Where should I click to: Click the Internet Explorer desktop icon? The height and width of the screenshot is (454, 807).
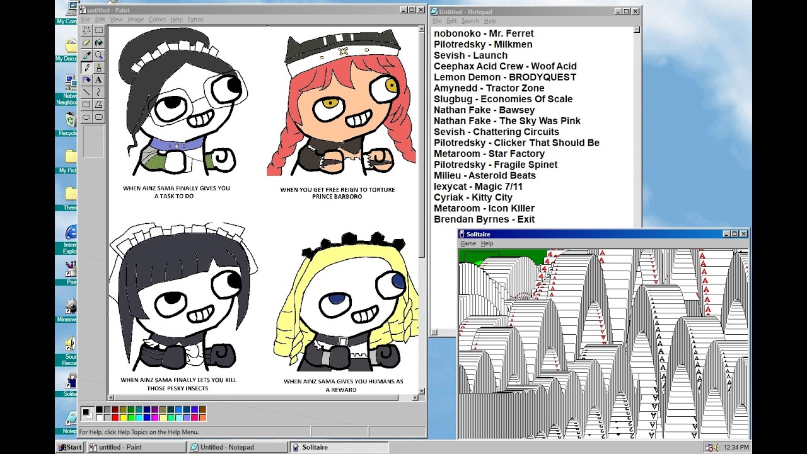coord(68,238)
